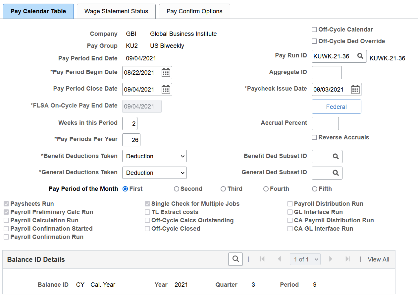Open the General Ded Subset ID lookup

pyautogui.click(x=336, y=173)
